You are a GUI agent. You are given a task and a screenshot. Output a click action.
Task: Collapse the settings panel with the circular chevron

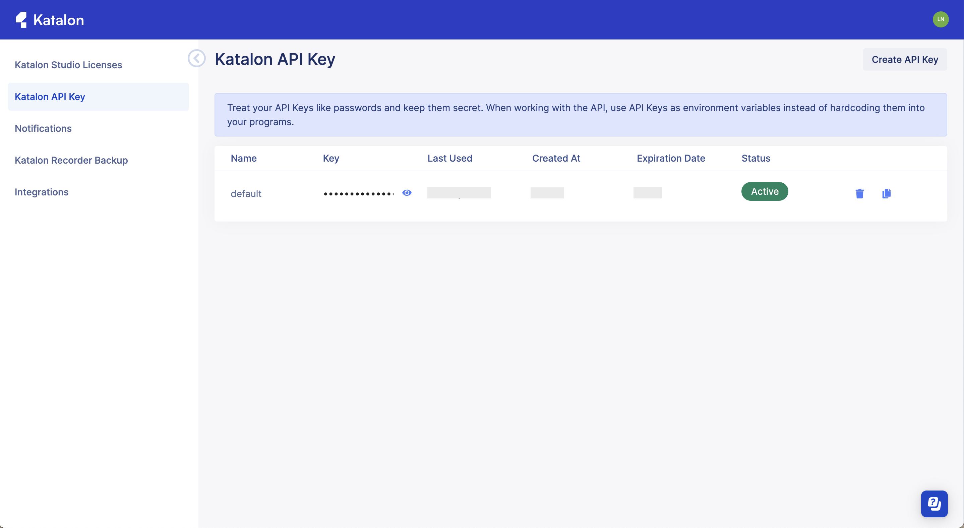point(196,58)
